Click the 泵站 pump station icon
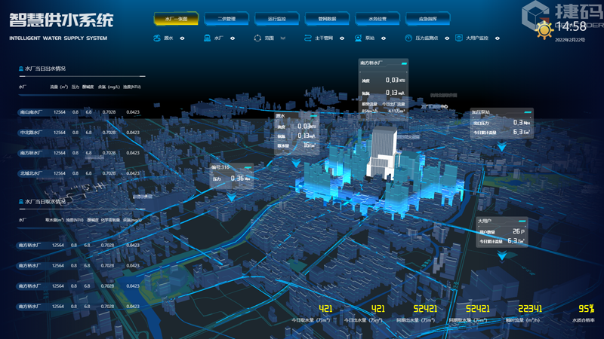This screenshot has width=604, height=339. click(359, 38)
